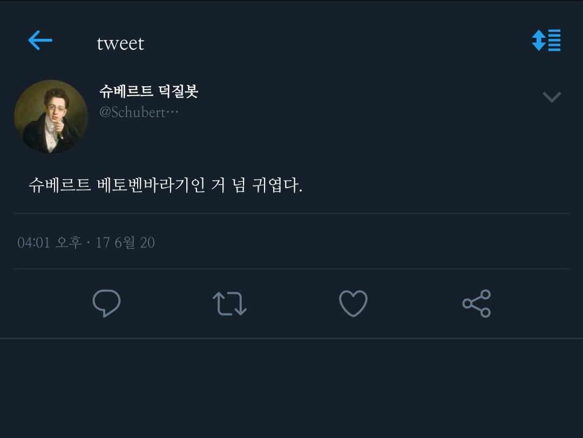
Task: Open the Schubert portrait profile picture
Action: [51, 117]
